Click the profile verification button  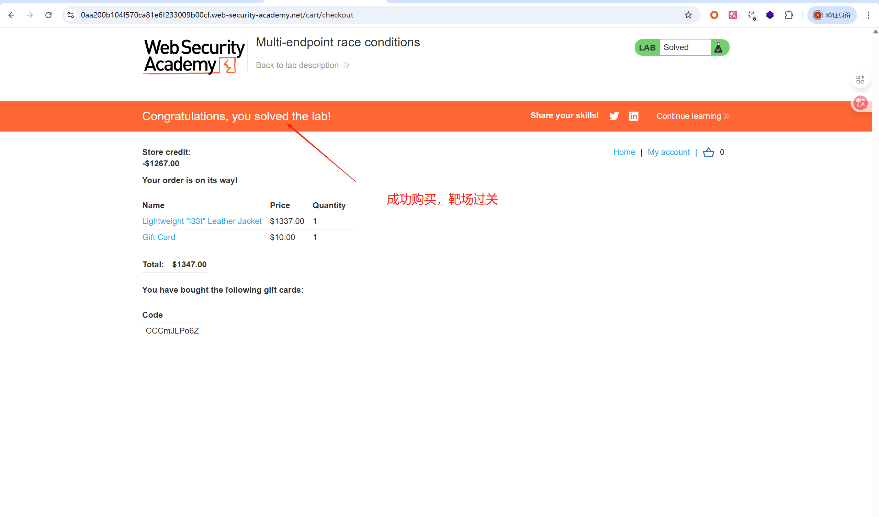[x=832, y=15]
